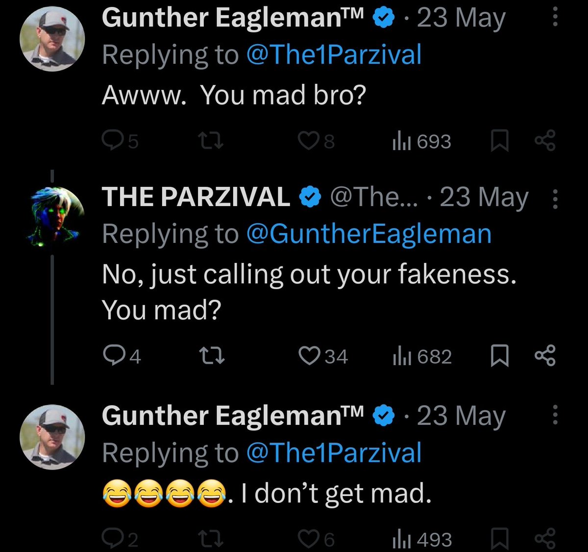
Task: Open more options for "I don't get mad" tweet
Action: click(x=555, y=415)
